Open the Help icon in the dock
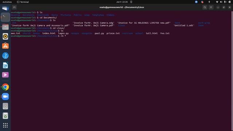 coord(5,56)
